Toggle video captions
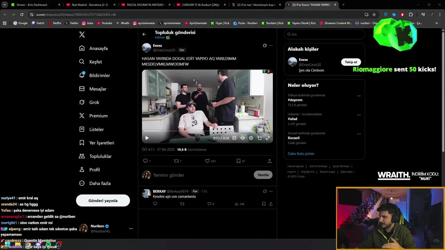Image resolution: width=445 pixels, height=250 pixels. click(234, 138)
